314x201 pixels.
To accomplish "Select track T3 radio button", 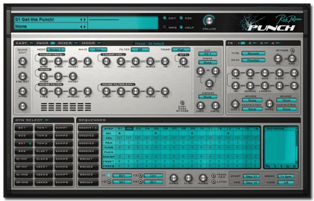I will click(141, 176).
